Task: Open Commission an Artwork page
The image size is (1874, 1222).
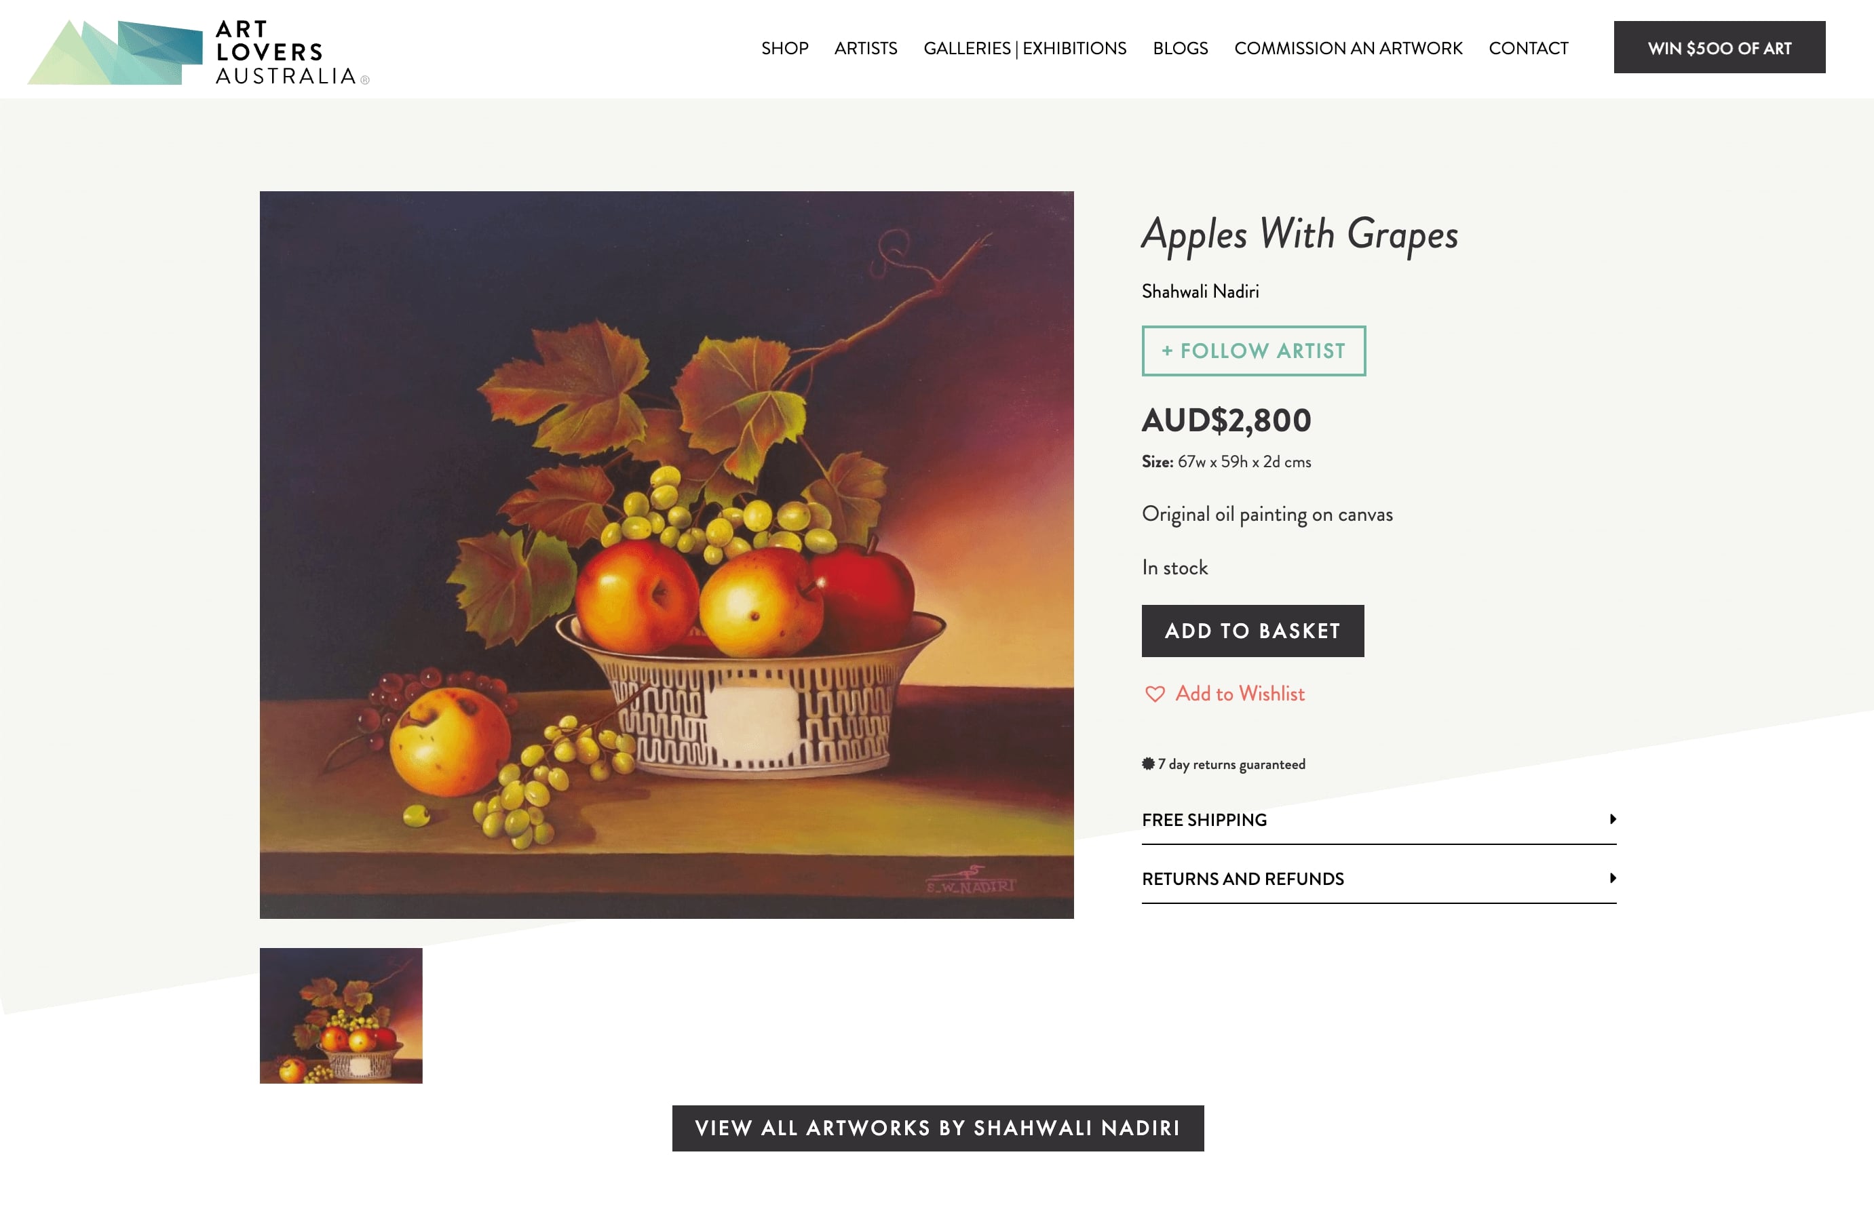Action: 1348,48
